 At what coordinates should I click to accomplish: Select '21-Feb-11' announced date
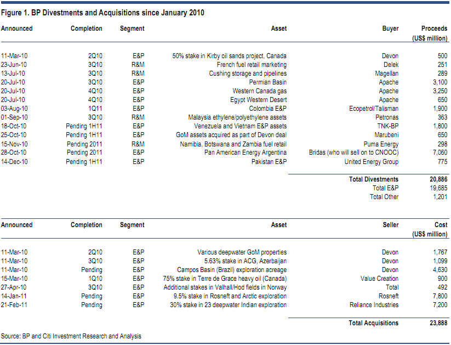(14, 305)
